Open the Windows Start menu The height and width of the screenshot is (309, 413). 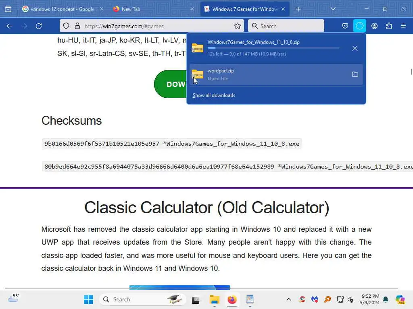(88, 299)
